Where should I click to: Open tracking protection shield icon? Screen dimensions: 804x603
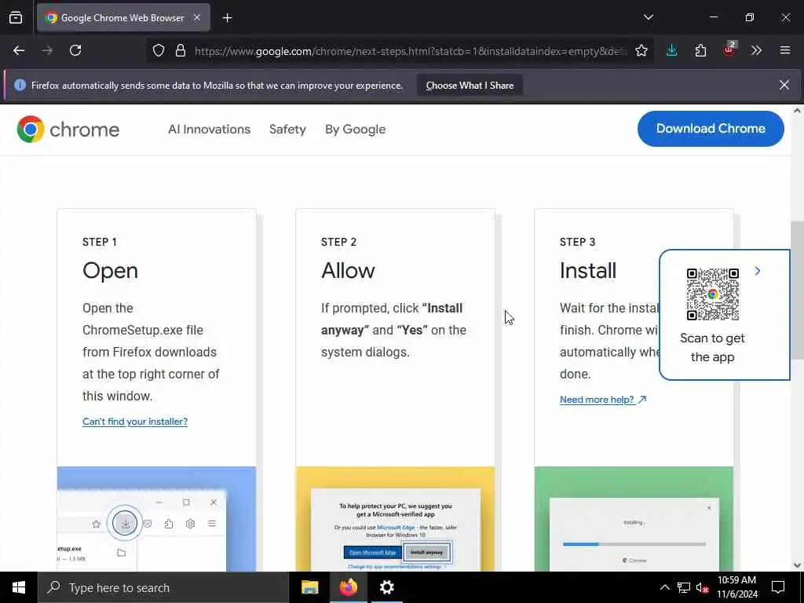tap(159, 50)
